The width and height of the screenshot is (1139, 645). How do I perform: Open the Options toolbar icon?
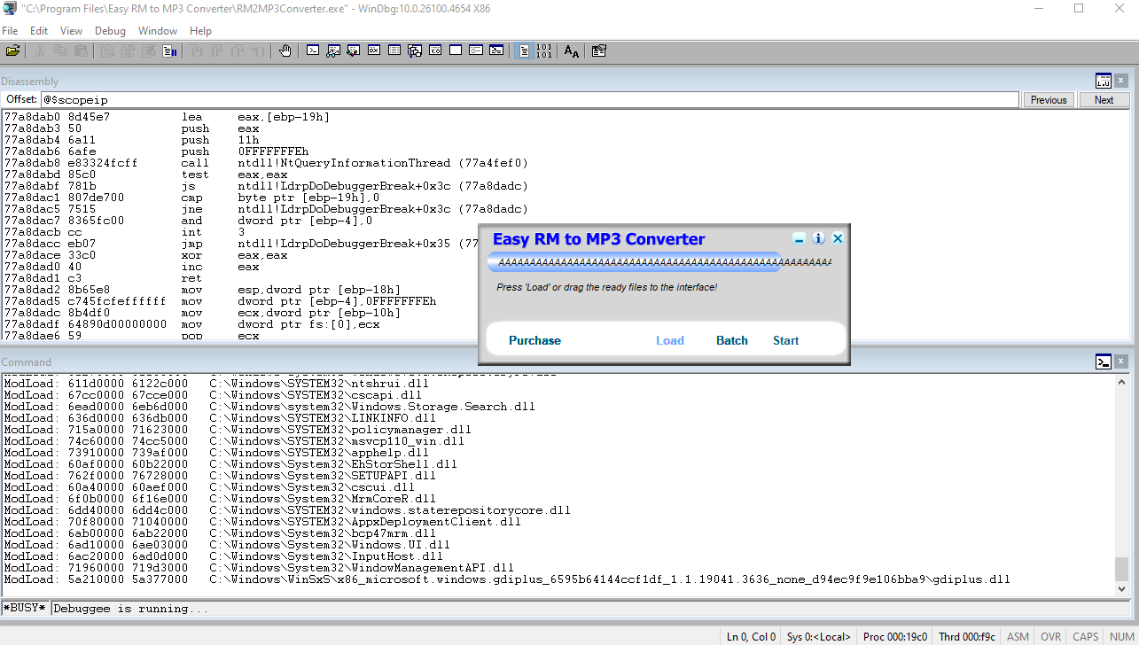pyautogui.click(x=599, y=51)
